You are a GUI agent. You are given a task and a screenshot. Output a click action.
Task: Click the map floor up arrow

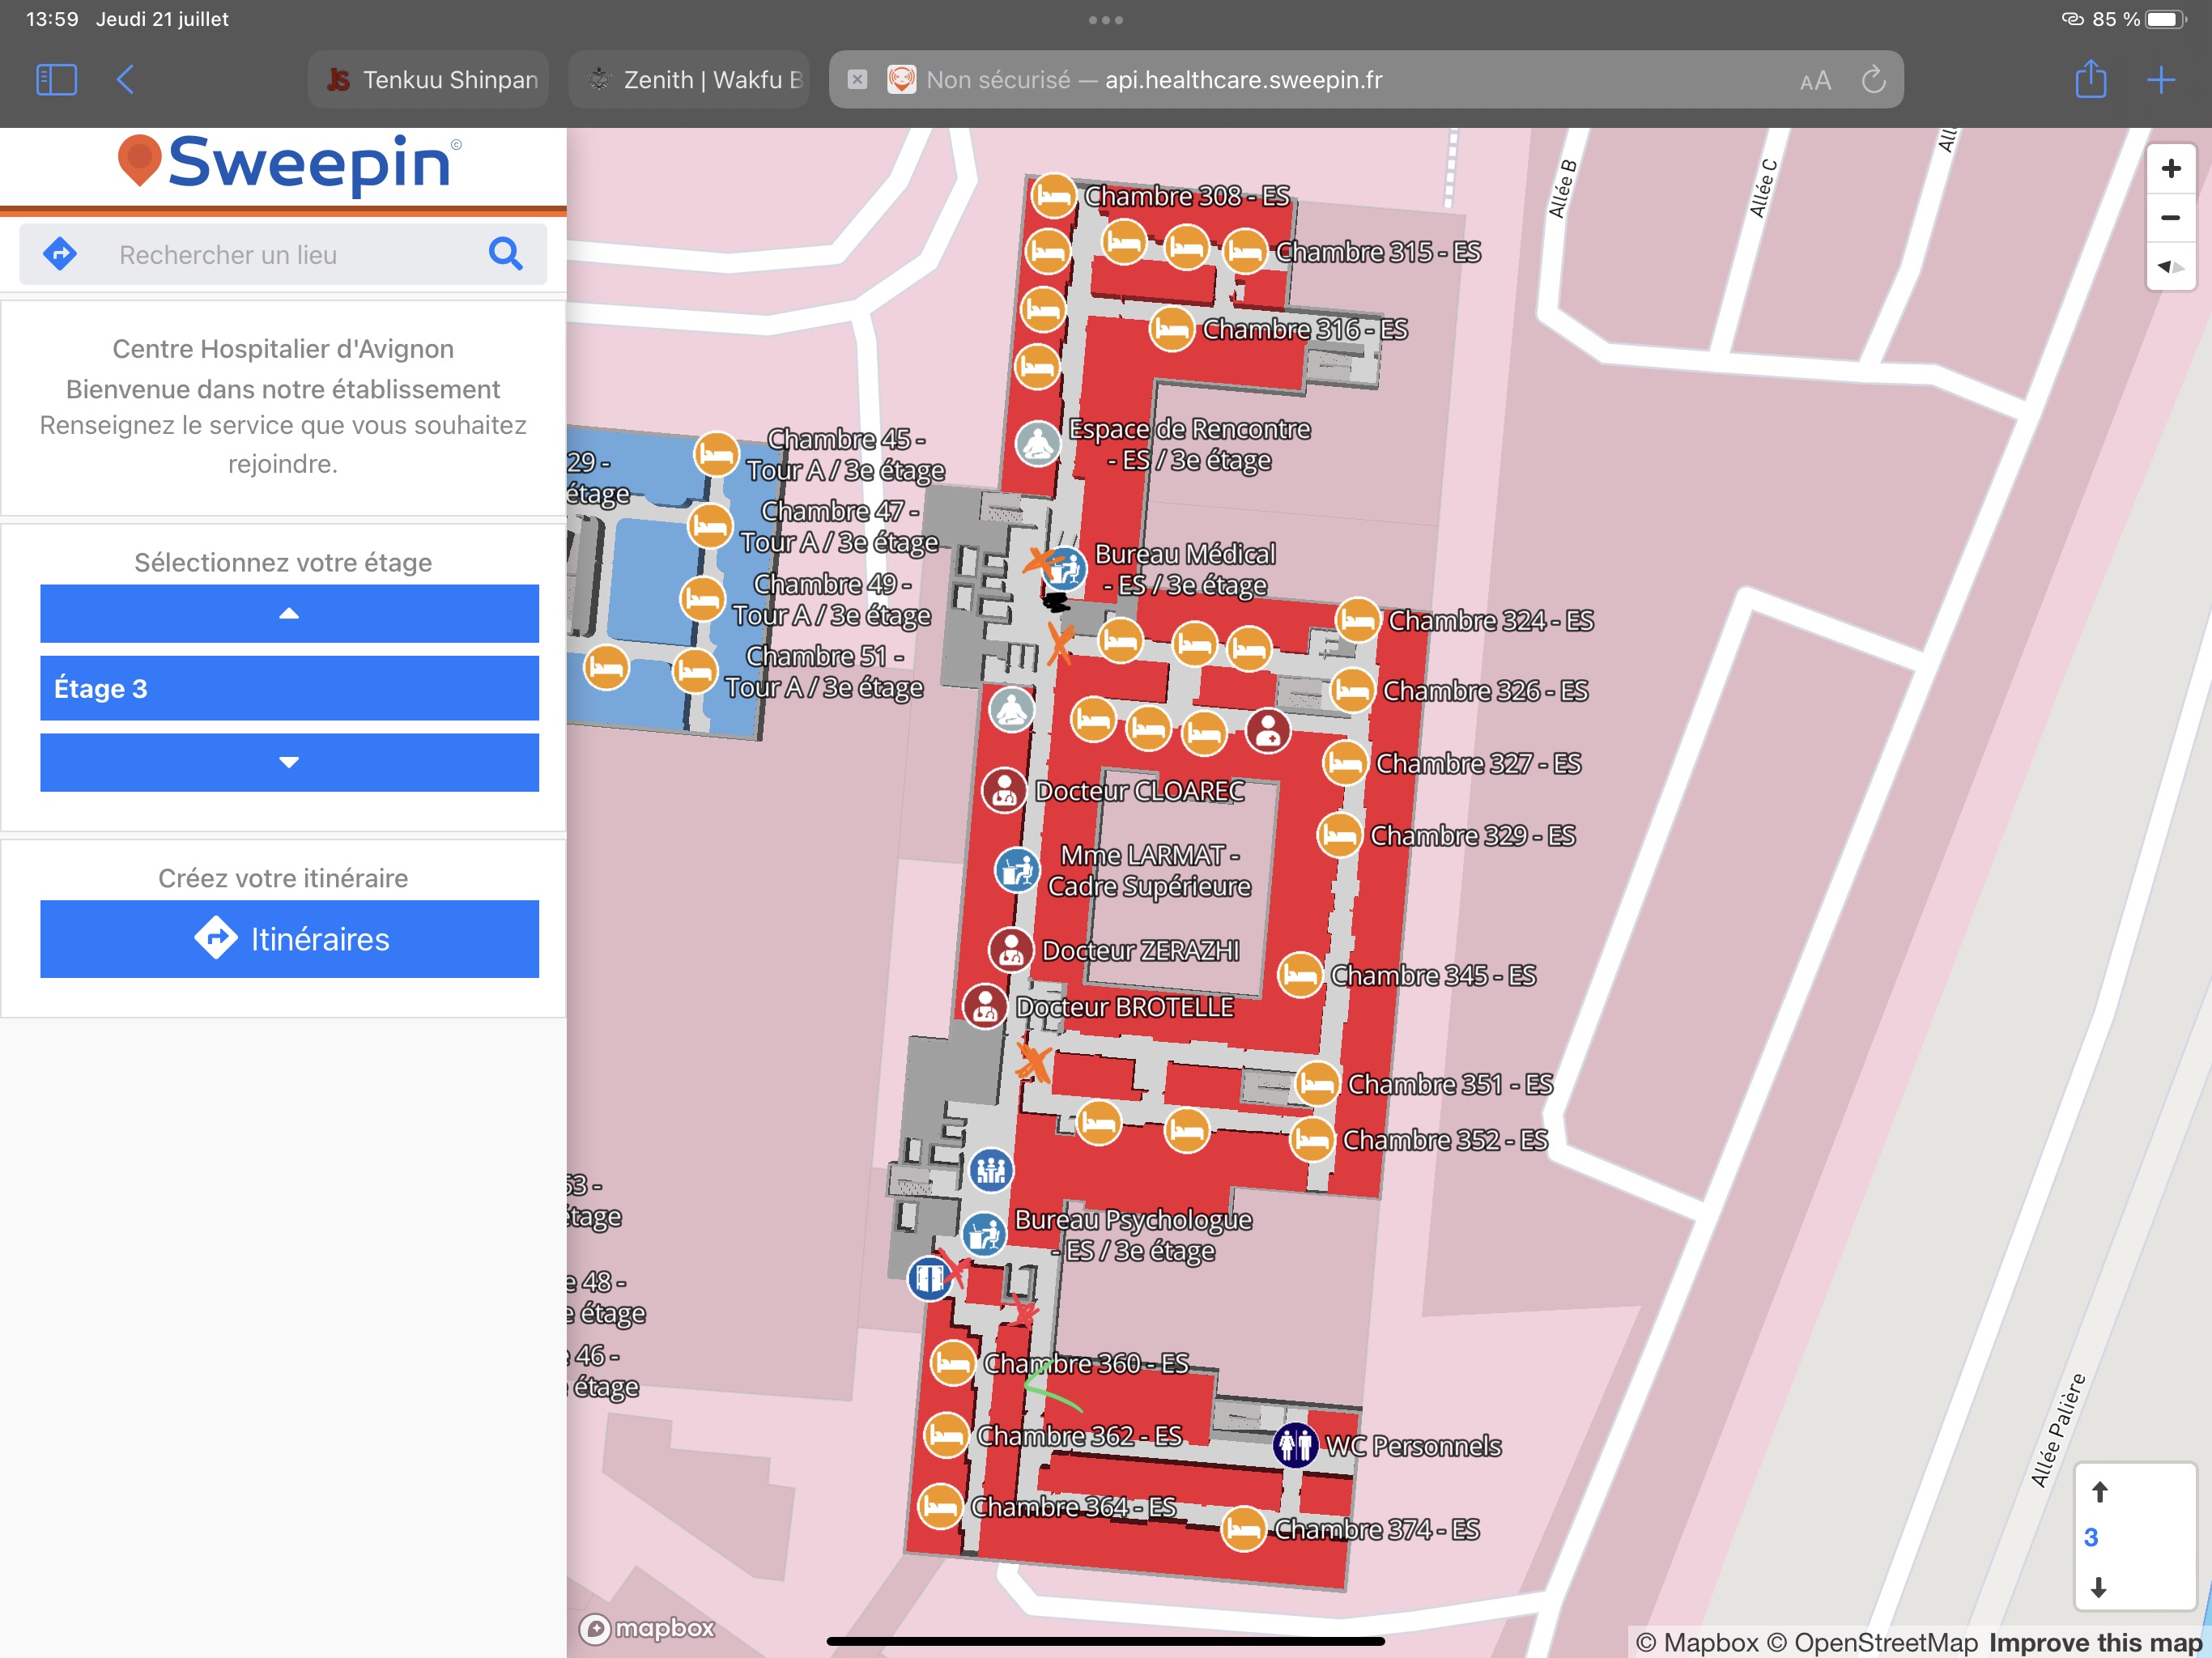coord(2099,1492)
